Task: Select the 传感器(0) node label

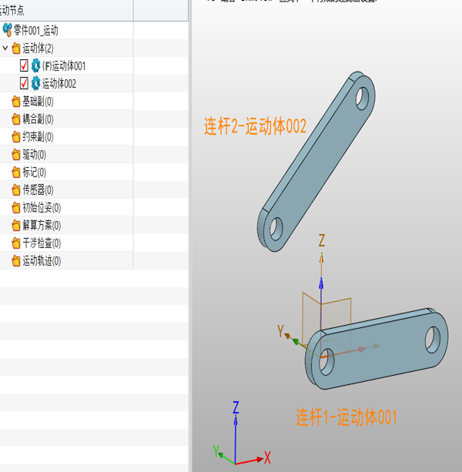Action: click(x=38, y=190)
